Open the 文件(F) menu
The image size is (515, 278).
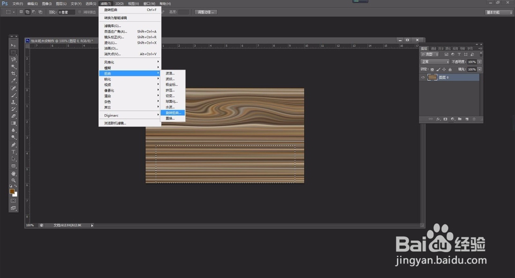(x=18, y=4)
